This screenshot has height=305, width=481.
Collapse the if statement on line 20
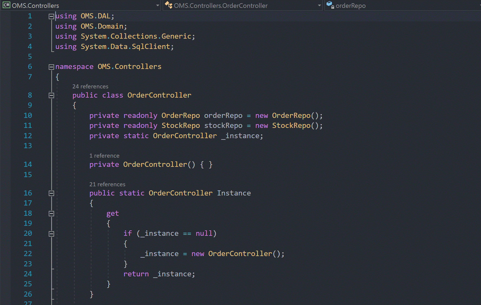[51, 234]
